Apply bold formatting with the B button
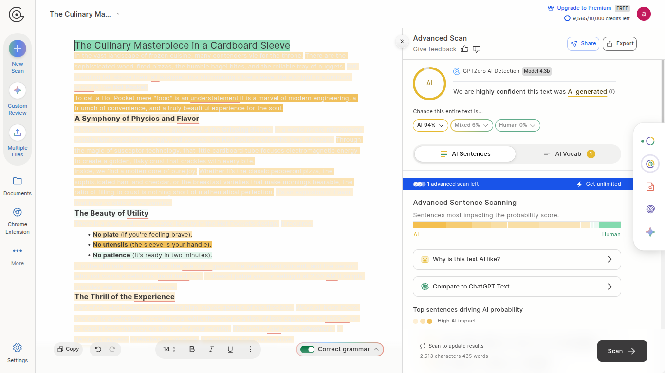This screenshot has width=665, height=373. tap(192, 349)
